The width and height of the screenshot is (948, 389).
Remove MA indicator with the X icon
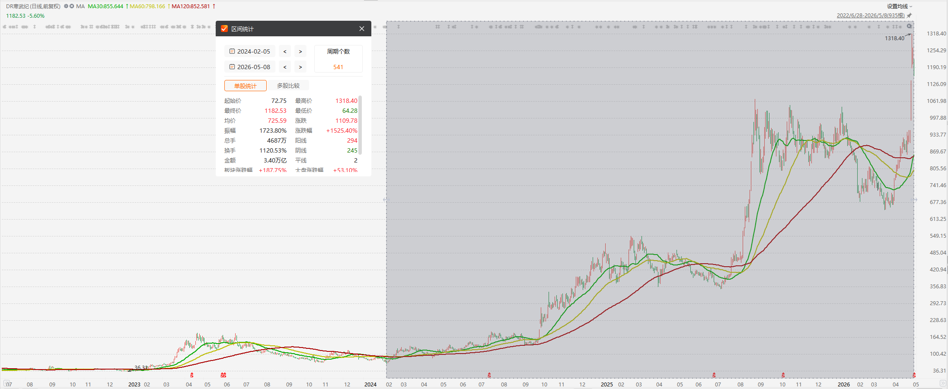(x=72, y=6)
